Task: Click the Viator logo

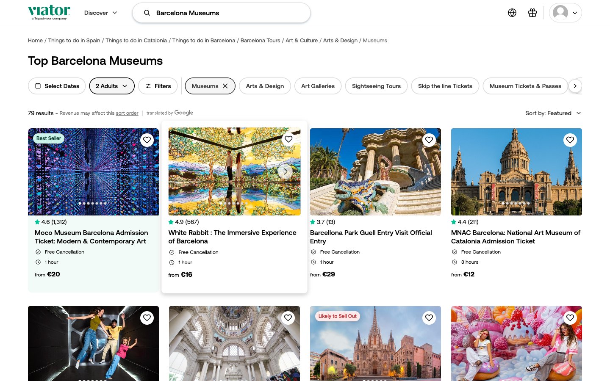Action: tap(49, 12)
